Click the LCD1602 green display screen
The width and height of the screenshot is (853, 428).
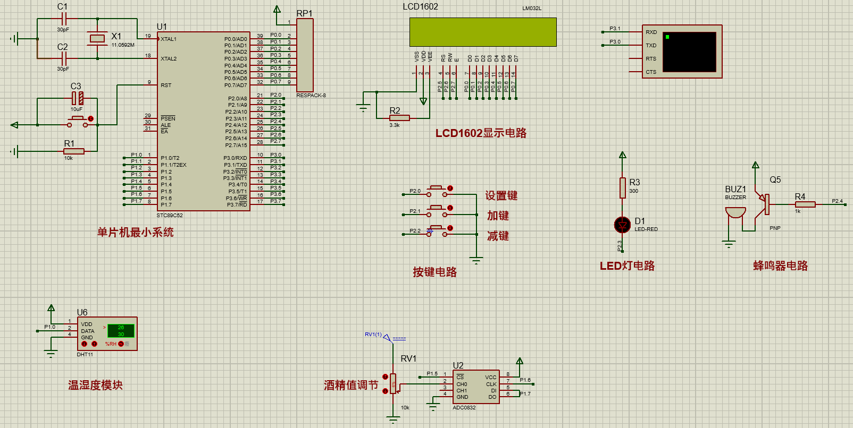(482, 32)
